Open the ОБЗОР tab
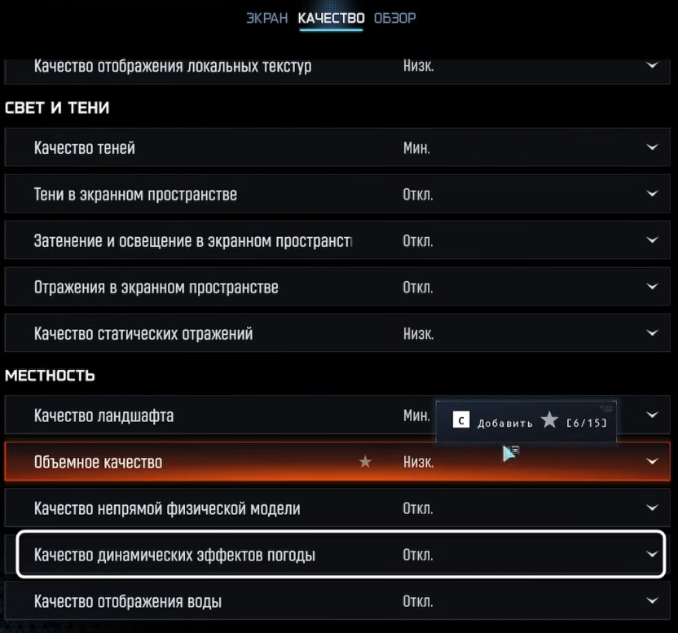 click(394, 18)
